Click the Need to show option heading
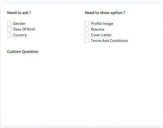Screen dimensions: 163x128 (x=105, y=13)
